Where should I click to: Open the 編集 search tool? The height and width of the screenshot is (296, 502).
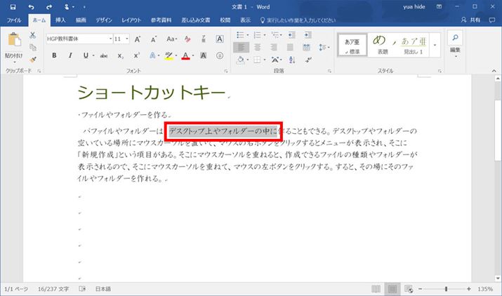(x=455, y=43)
